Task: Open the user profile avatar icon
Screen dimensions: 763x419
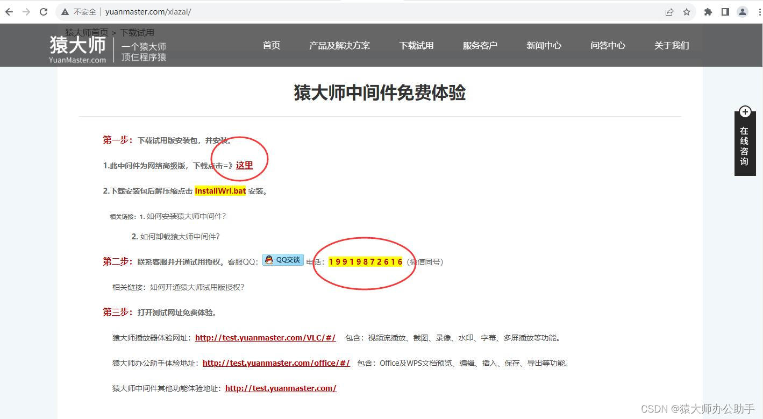Action: (743, 12)
